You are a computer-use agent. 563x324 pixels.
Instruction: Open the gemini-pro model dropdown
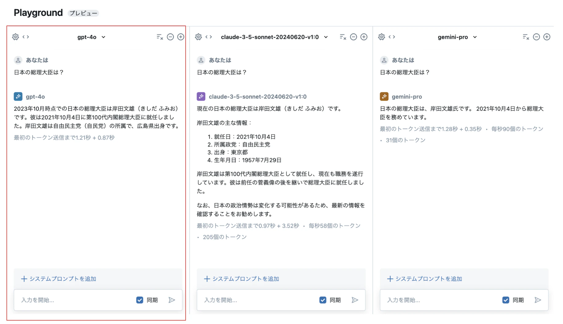[457, 37]
